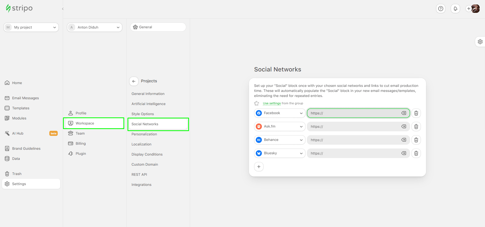Add a new social network with plus button

click(259, 167)
